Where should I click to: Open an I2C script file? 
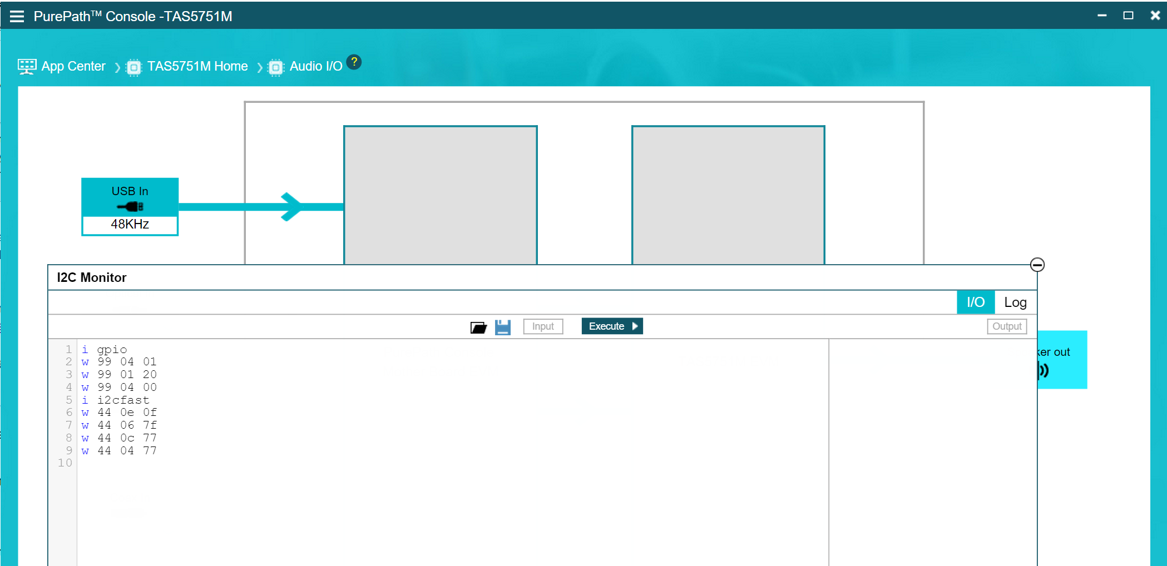[x=478, y=327]
